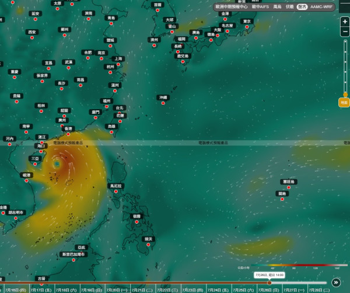Click the 東京 city marker
Image resolution: width=350 pixels, height=293 pixels.
[247, 27]
